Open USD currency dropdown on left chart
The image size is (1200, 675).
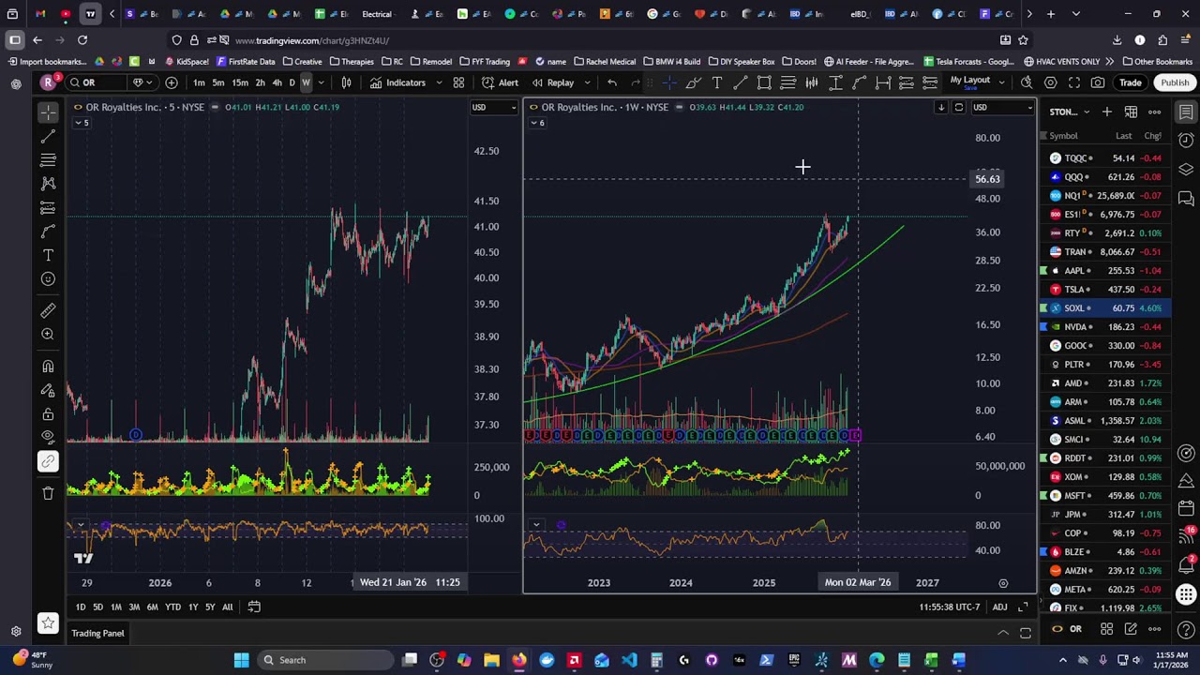pyautogui.click(x=494, y=107)
